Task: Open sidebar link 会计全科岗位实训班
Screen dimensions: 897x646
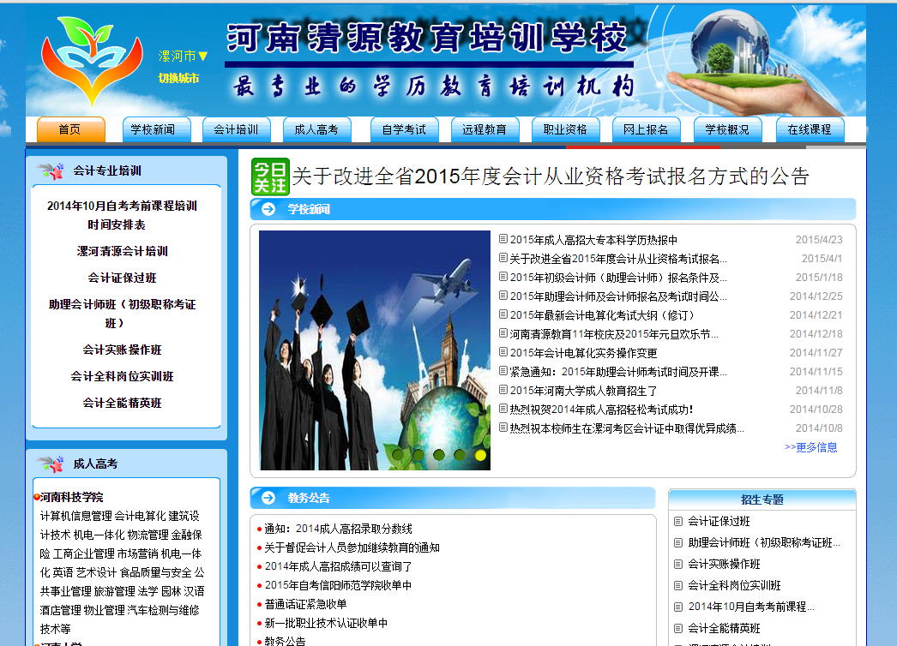Action: point(122,376)
